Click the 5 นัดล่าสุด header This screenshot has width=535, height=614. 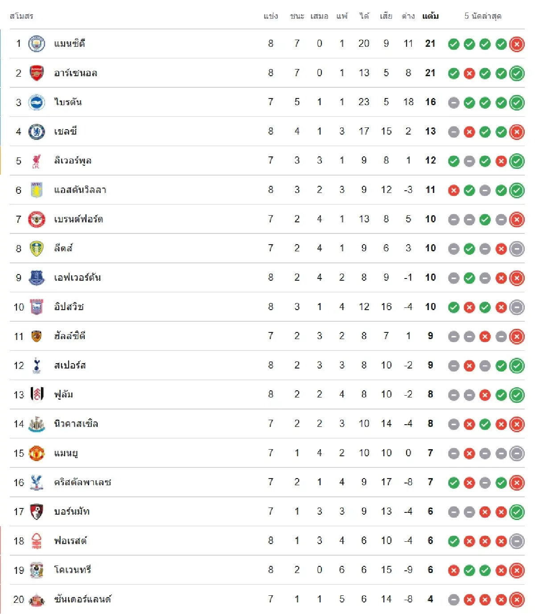(483, 16)
